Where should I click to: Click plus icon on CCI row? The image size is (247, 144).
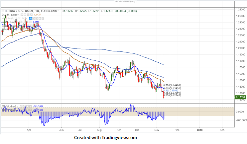(27, 106)
